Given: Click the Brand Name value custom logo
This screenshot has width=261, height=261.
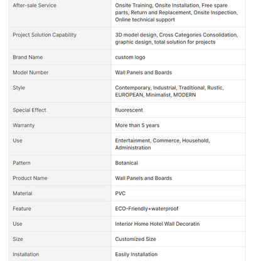Looking at the screenshot, I should (130, 57).
